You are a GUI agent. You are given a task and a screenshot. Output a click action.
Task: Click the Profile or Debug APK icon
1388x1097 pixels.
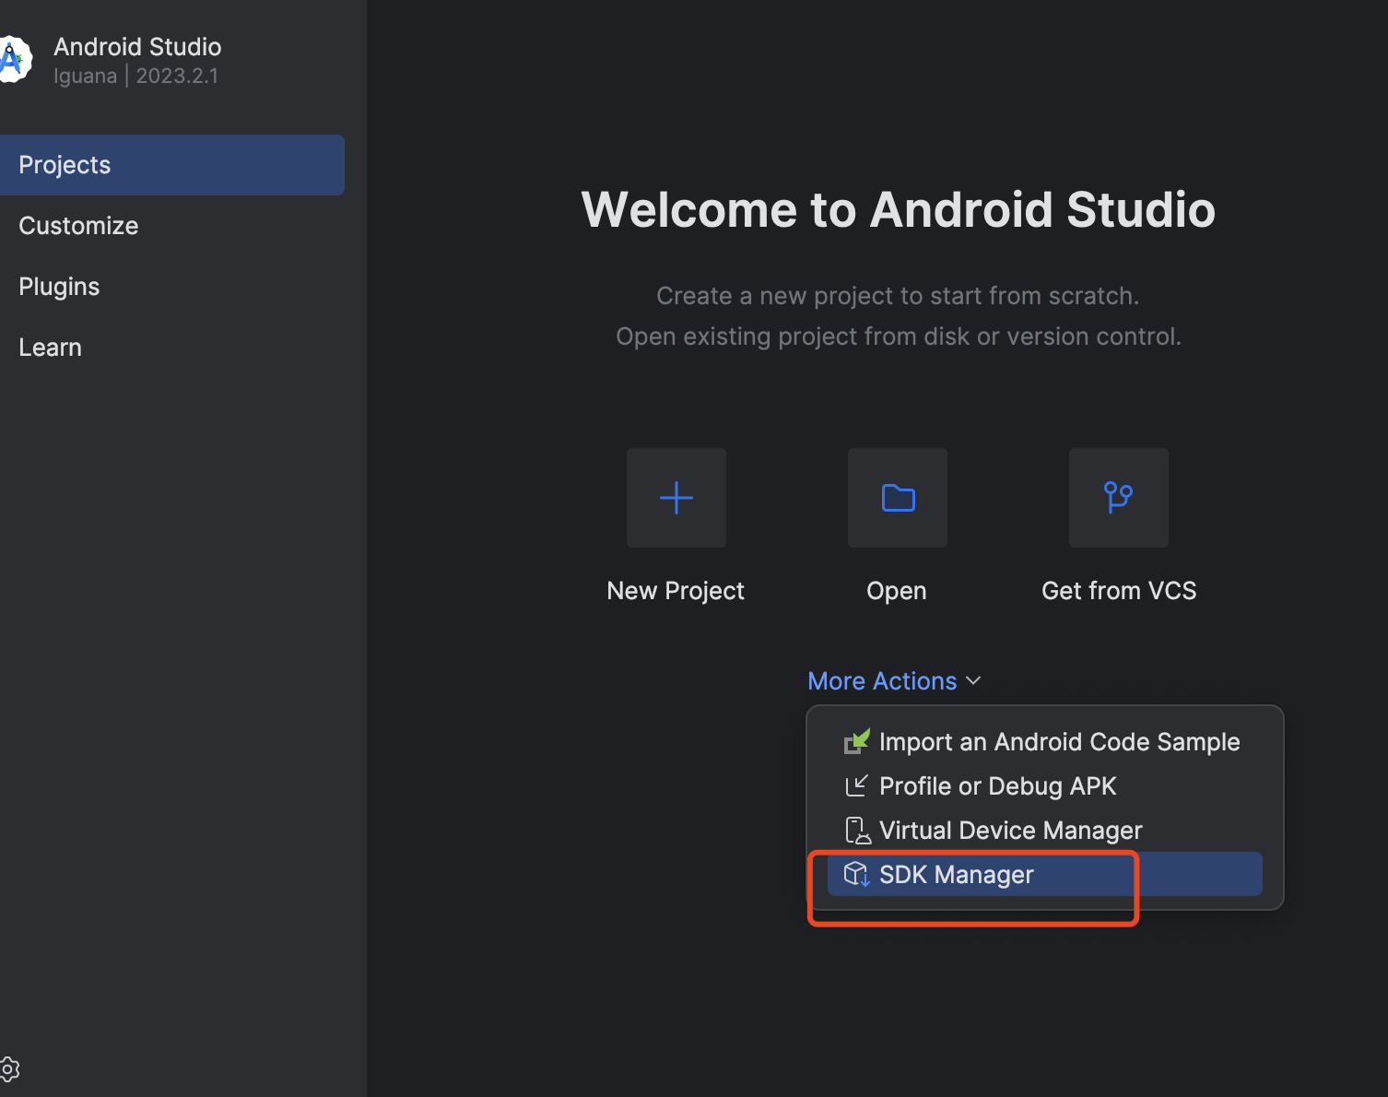[x=857, y=785]
